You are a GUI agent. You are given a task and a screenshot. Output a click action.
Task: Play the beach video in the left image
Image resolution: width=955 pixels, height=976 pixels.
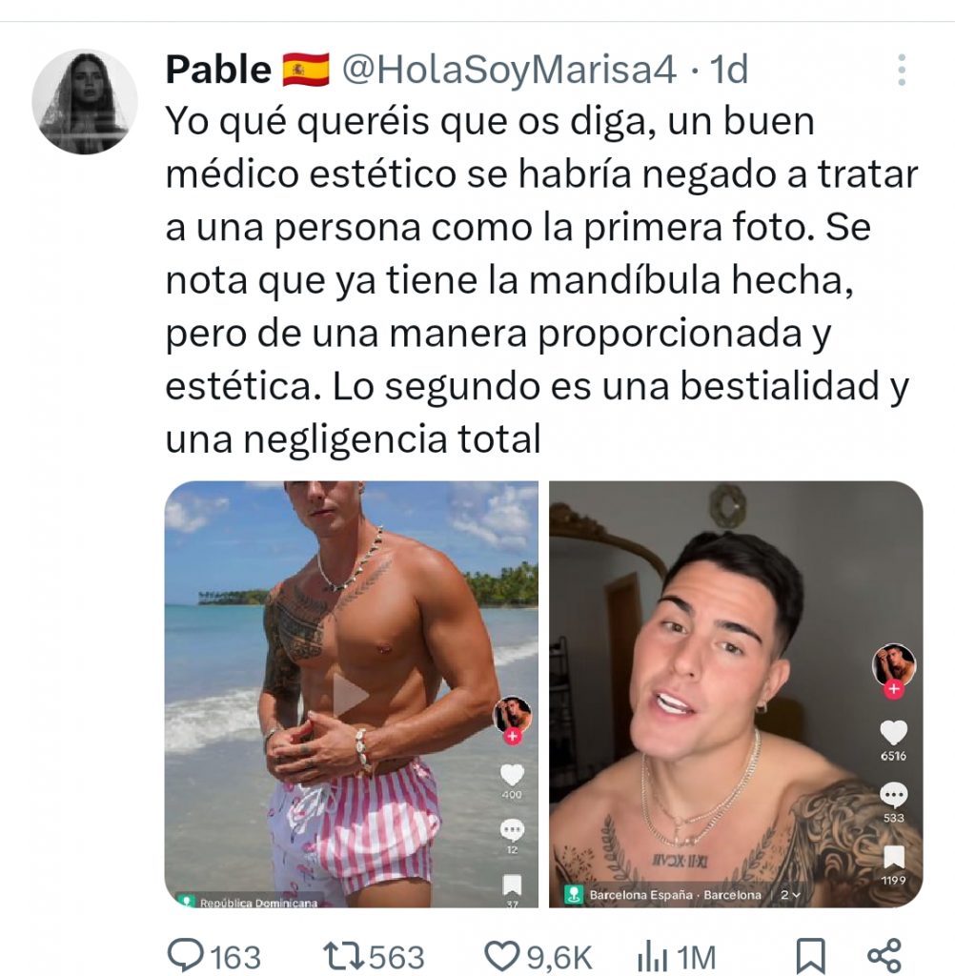click(351, 694)
